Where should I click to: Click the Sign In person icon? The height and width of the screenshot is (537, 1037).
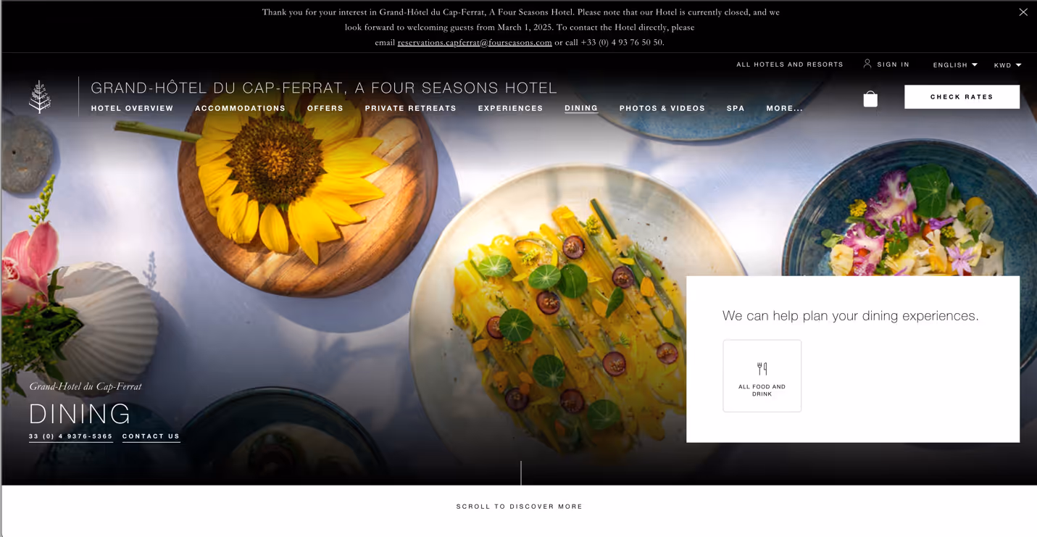[867, 64]
